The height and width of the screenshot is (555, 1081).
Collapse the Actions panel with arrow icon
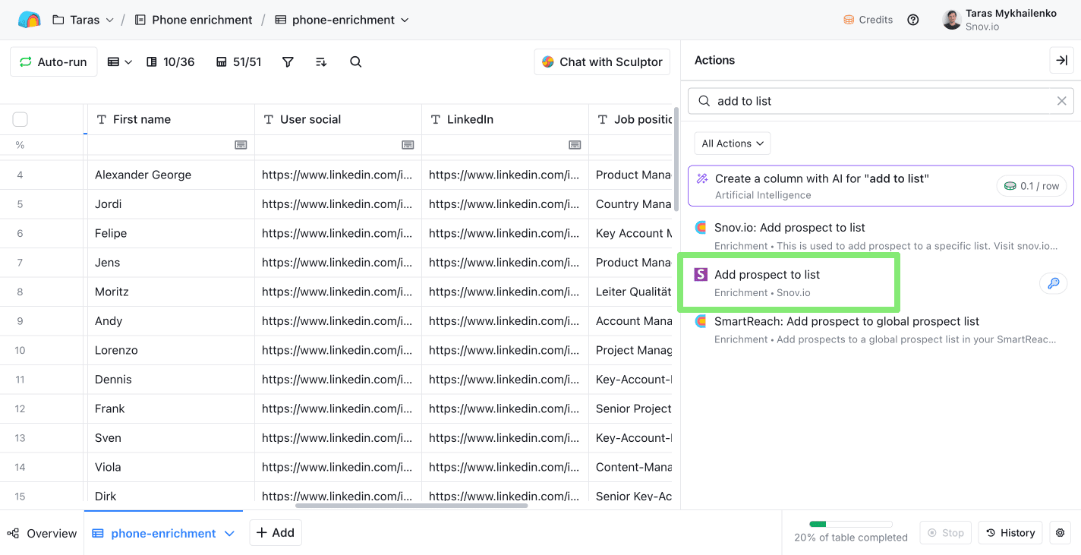pyautogui.click(x=1061, y=61)
